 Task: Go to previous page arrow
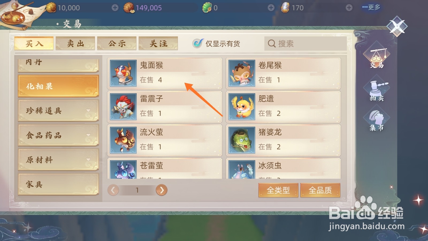(113, 190)
